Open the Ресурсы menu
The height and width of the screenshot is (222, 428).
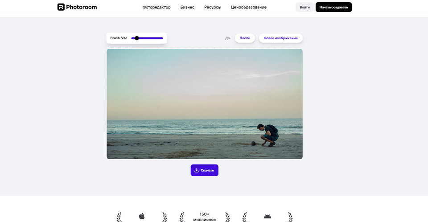(x=213, y=8)
